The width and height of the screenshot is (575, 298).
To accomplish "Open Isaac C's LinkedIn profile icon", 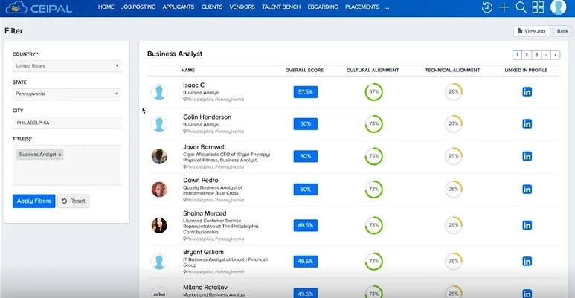I will [x=527, y=92].
